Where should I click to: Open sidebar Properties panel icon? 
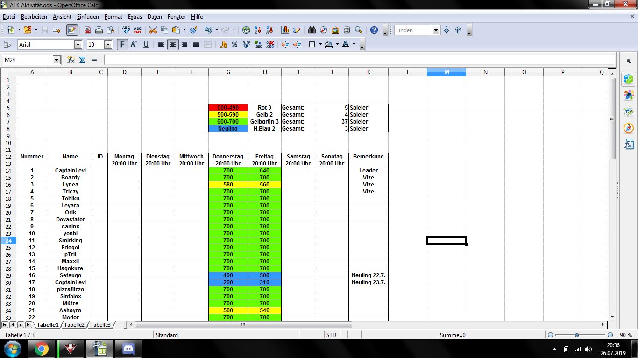pyautogui.click(x=629, y=79)
